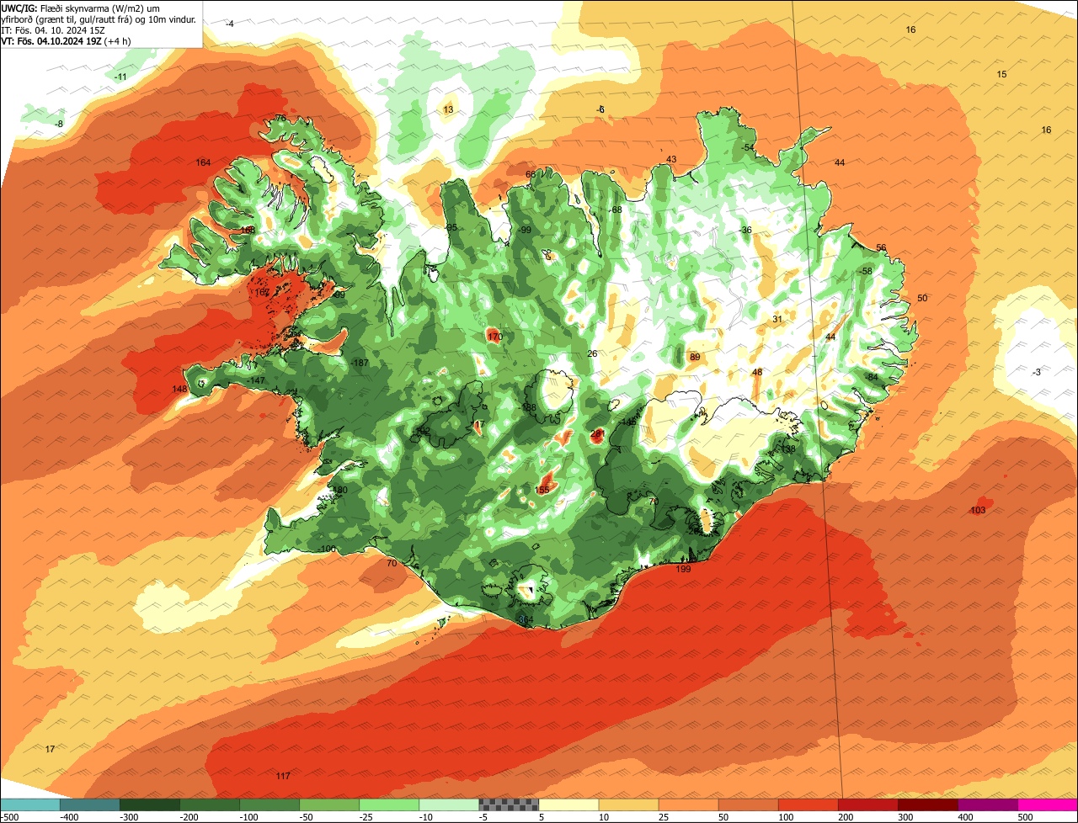Click the valid time 'VT: Fös. 04.10.2024 19Z (+4 h)'
This screenshot has width=1078, height=823.
pos(66,40)
